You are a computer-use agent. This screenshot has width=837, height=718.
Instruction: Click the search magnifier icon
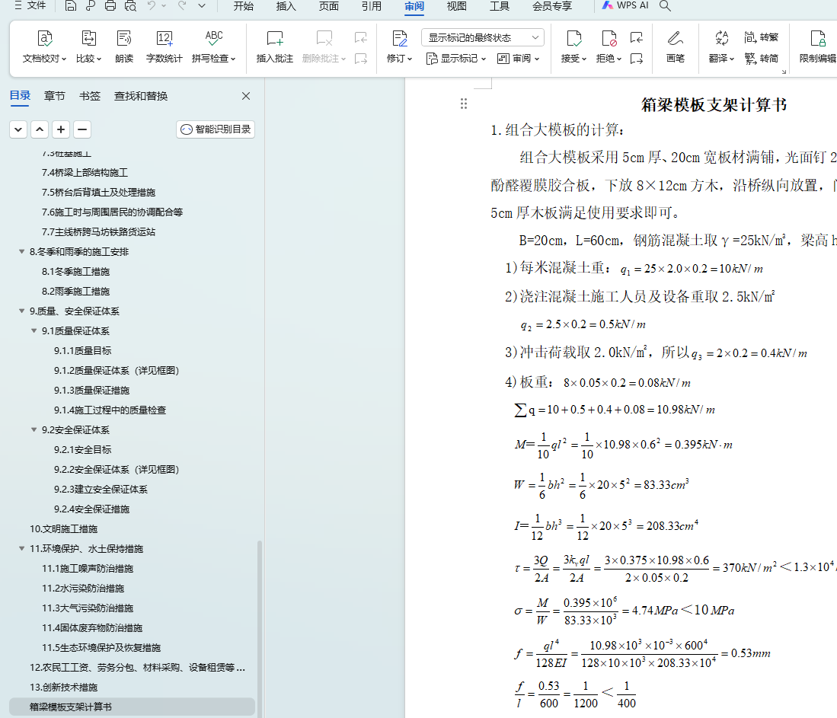(665, 6)
